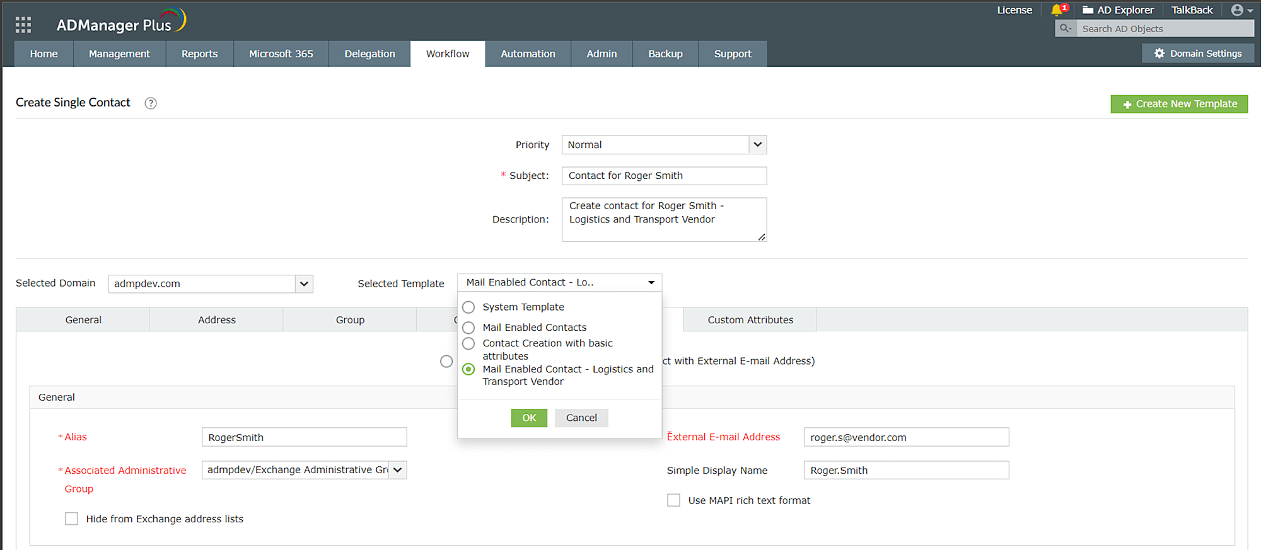Click the Description box resize handle

point(762,237)
